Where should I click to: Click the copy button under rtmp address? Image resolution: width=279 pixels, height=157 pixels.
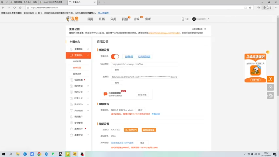pos(117,70)
